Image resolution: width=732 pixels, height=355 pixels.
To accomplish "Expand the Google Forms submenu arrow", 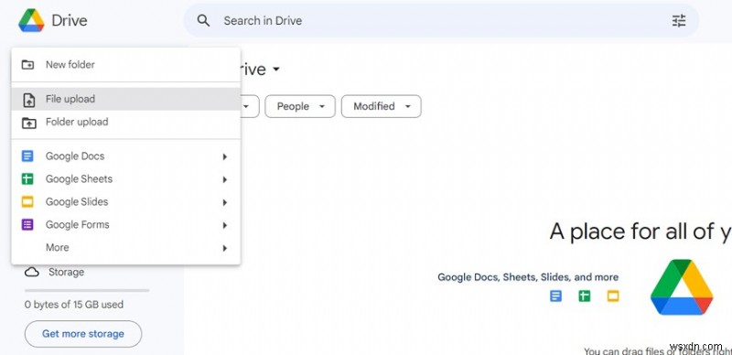I will click(224, 226).
